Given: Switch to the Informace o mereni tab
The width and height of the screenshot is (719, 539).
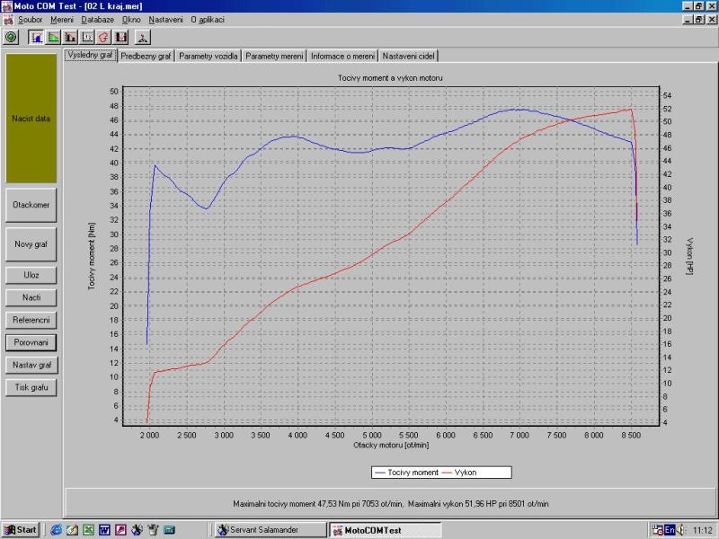Looking at the screenshot, I should coord(343,56).
